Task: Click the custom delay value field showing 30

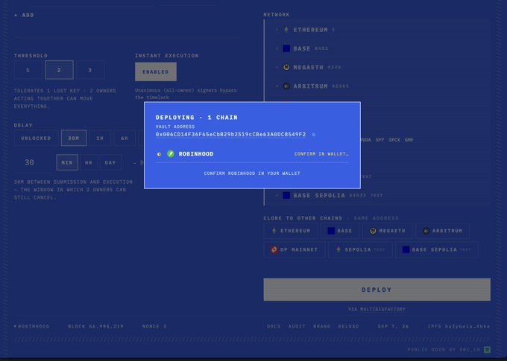Action: 34,162
